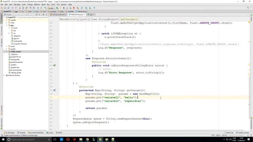Click the gutter override icon beside onErrorResponse

[55, 65]
